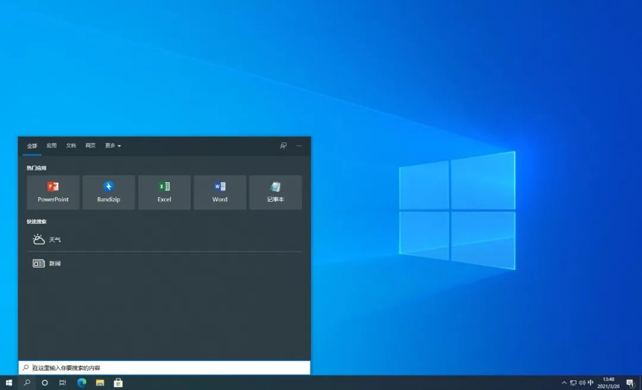This screenshot has height=390, width=642.
Task: Select the 网页 (Web) tab
Action: coord(90,145)
